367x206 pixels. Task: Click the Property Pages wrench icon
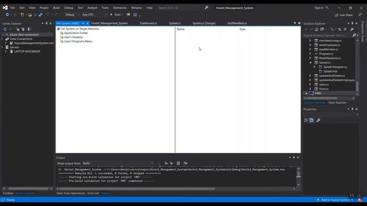tap(318, 120)
